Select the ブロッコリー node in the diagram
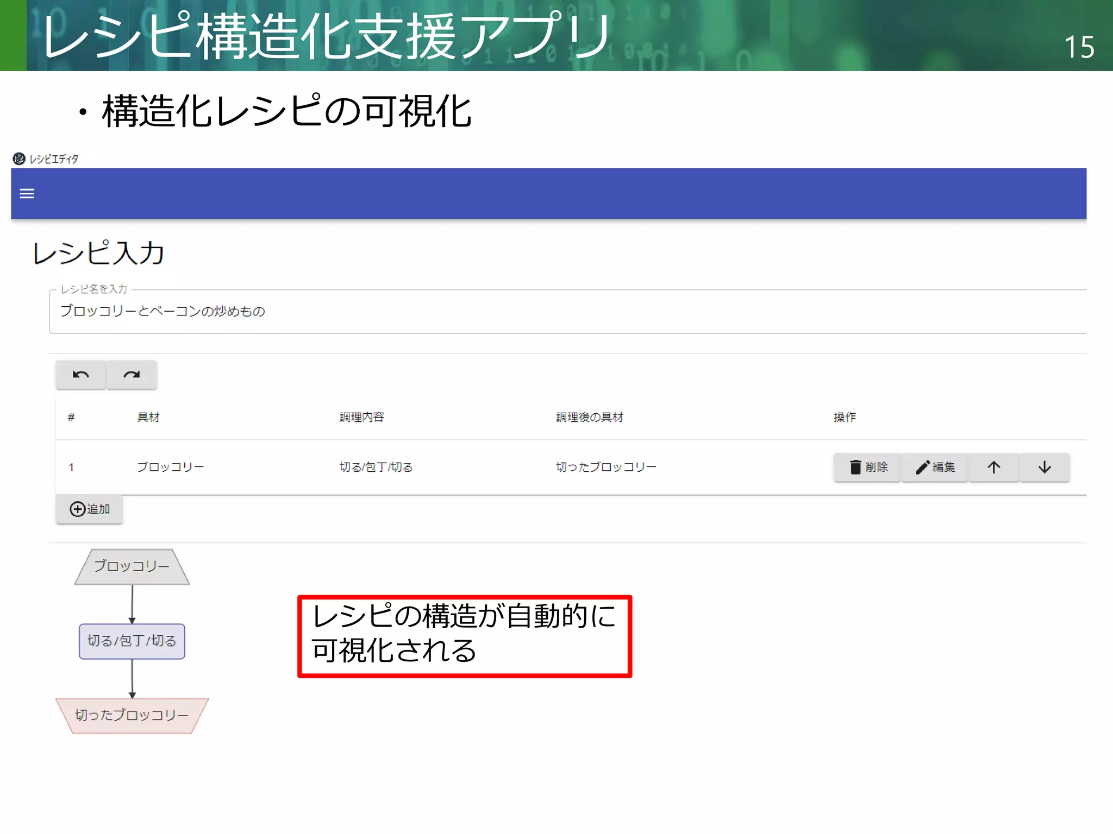 [132, 566]
